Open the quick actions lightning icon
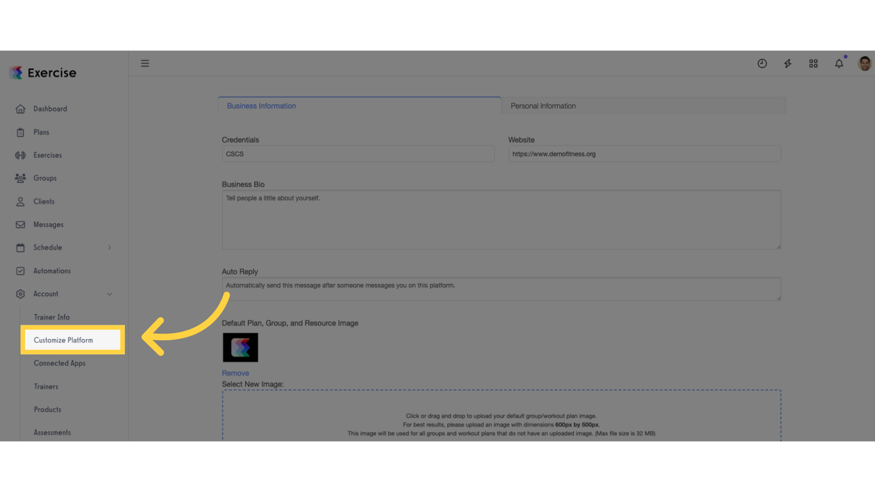 coord(787,63)
